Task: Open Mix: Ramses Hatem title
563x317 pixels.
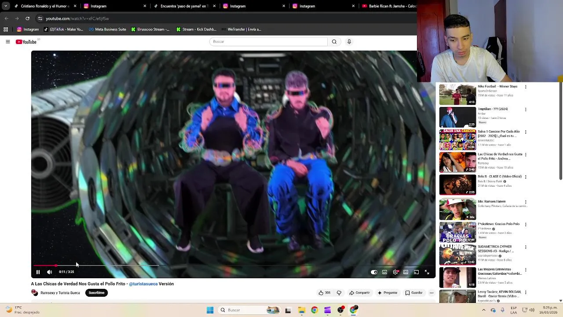Action: point(492,202)
